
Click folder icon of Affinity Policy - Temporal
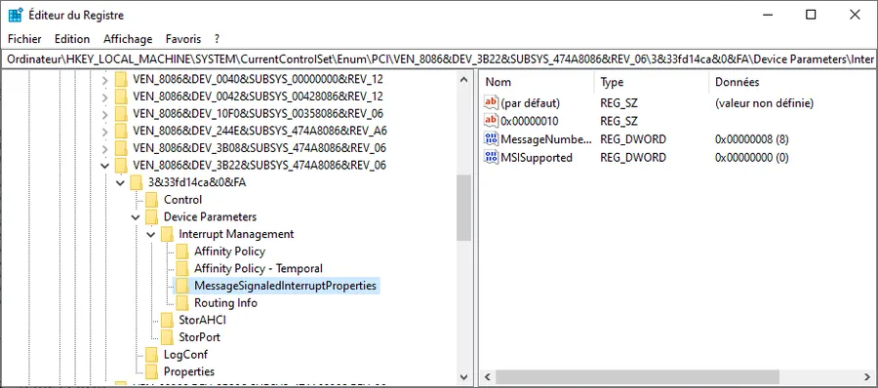pos(182,269)
